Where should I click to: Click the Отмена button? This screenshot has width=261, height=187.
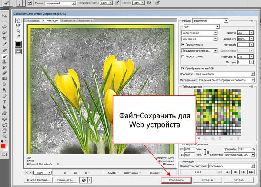[207, 180]
